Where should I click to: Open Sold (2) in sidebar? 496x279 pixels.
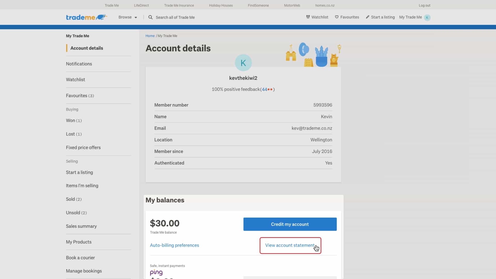tap(74, 199)
